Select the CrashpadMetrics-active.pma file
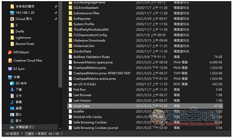 pos(94,78)
